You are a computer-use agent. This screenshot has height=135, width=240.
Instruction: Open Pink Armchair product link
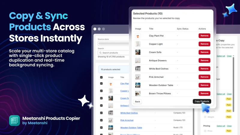point(127,120)
